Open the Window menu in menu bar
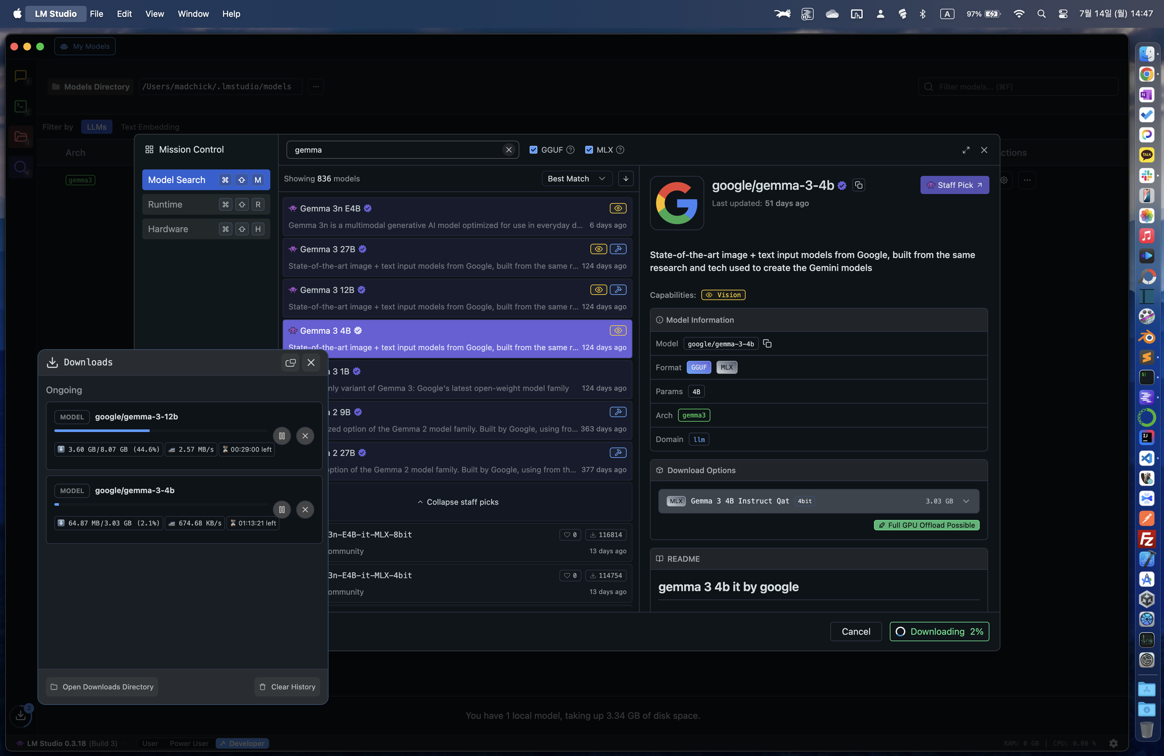Viewport: 1164px width, 756px height. [193, 14]
